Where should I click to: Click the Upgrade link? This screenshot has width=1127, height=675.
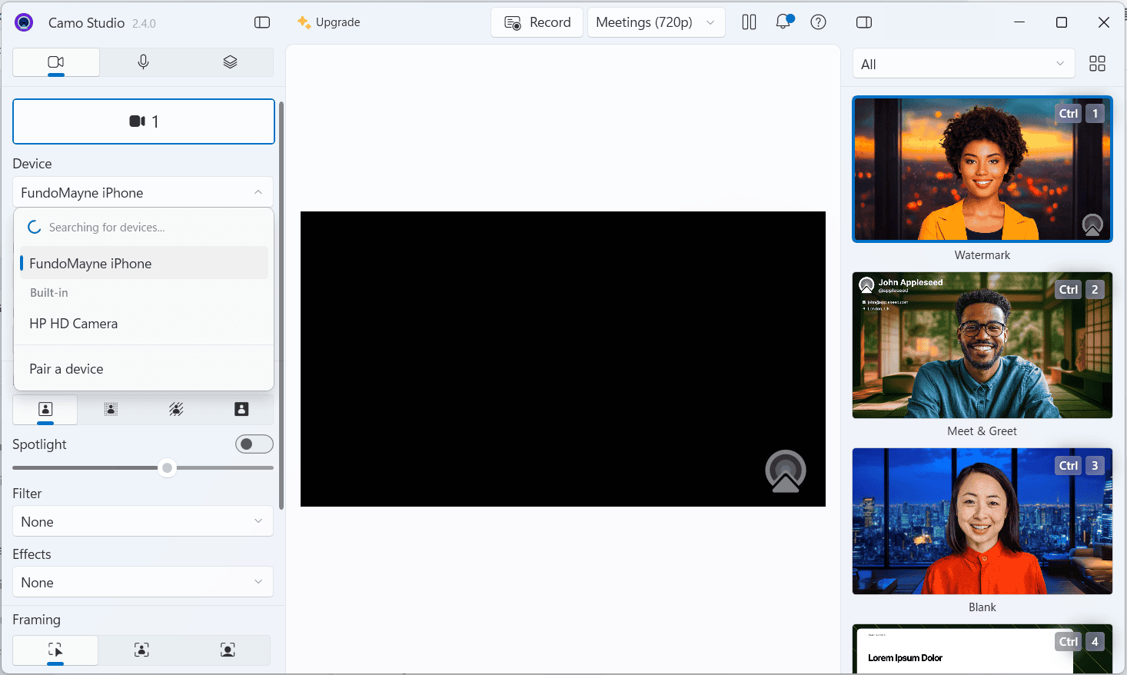click(329, 22)
